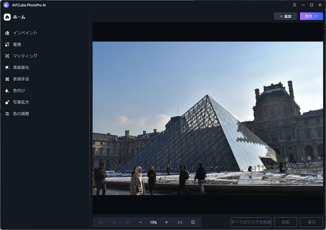Viewport: 326px width, 230px height.
Task: Expand the 出力 output dropdown
Action: pyautogui.click(x=312, y=16)
